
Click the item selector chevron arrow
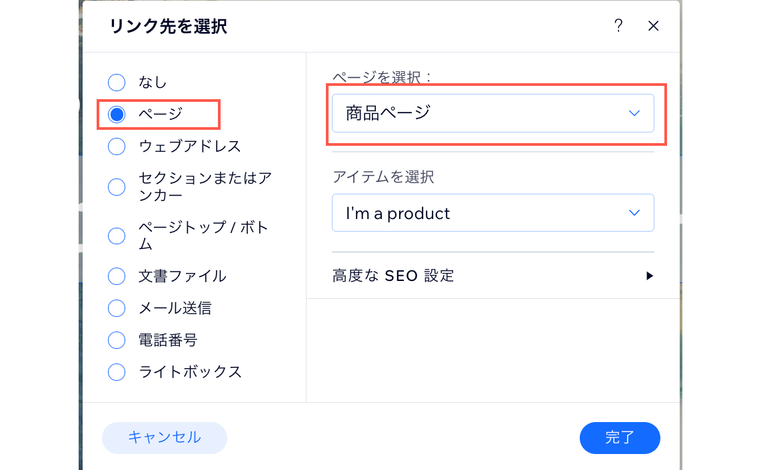[x=634, y=212]
